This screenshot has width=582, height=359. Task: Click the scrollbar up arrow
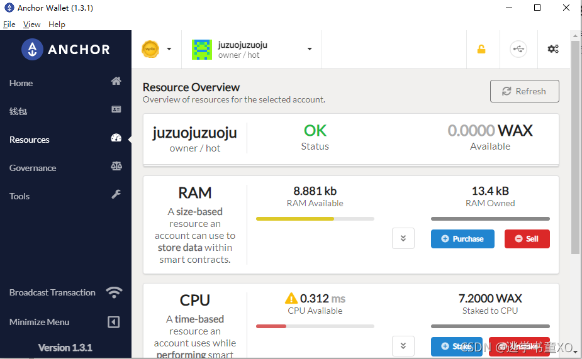(x=575, y=36)
